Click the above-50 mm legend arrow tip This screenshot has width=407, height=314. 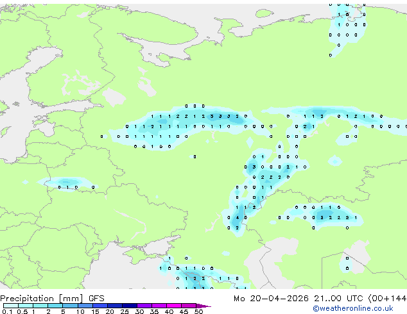click(x=203, y=306)
